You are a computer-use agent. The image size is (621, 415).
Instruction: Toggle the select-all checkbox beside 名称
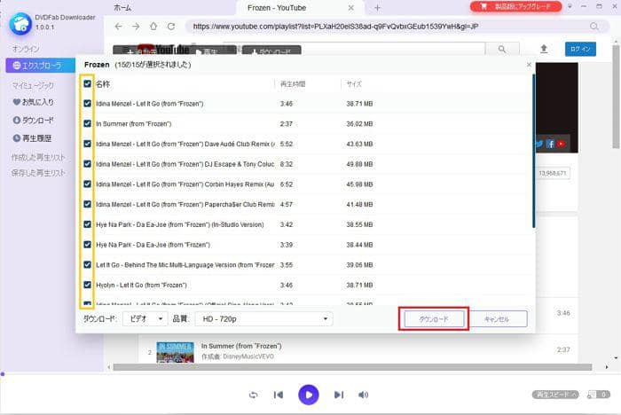[88, 84]
